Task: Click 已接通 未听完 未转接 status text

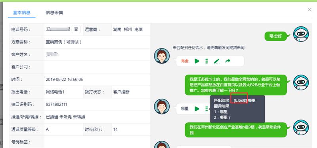Action: click(65, 117)
